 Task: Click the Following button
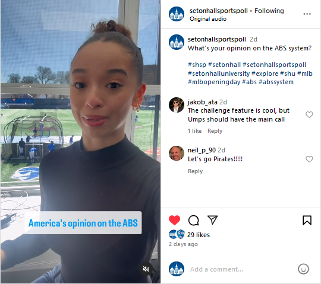[269, 11]
